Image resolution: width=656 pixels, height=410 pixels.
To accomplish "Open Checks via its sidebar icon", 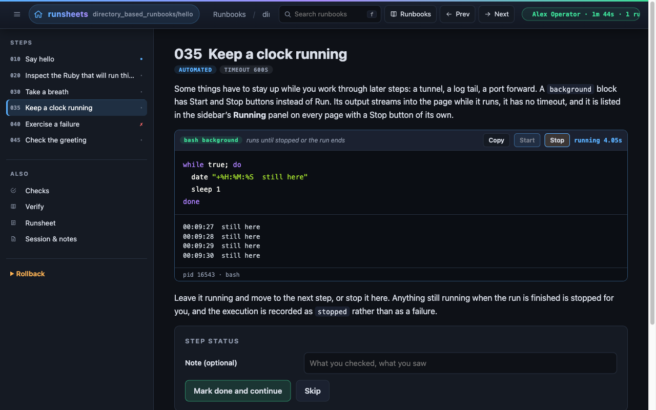I will point(14,191).
